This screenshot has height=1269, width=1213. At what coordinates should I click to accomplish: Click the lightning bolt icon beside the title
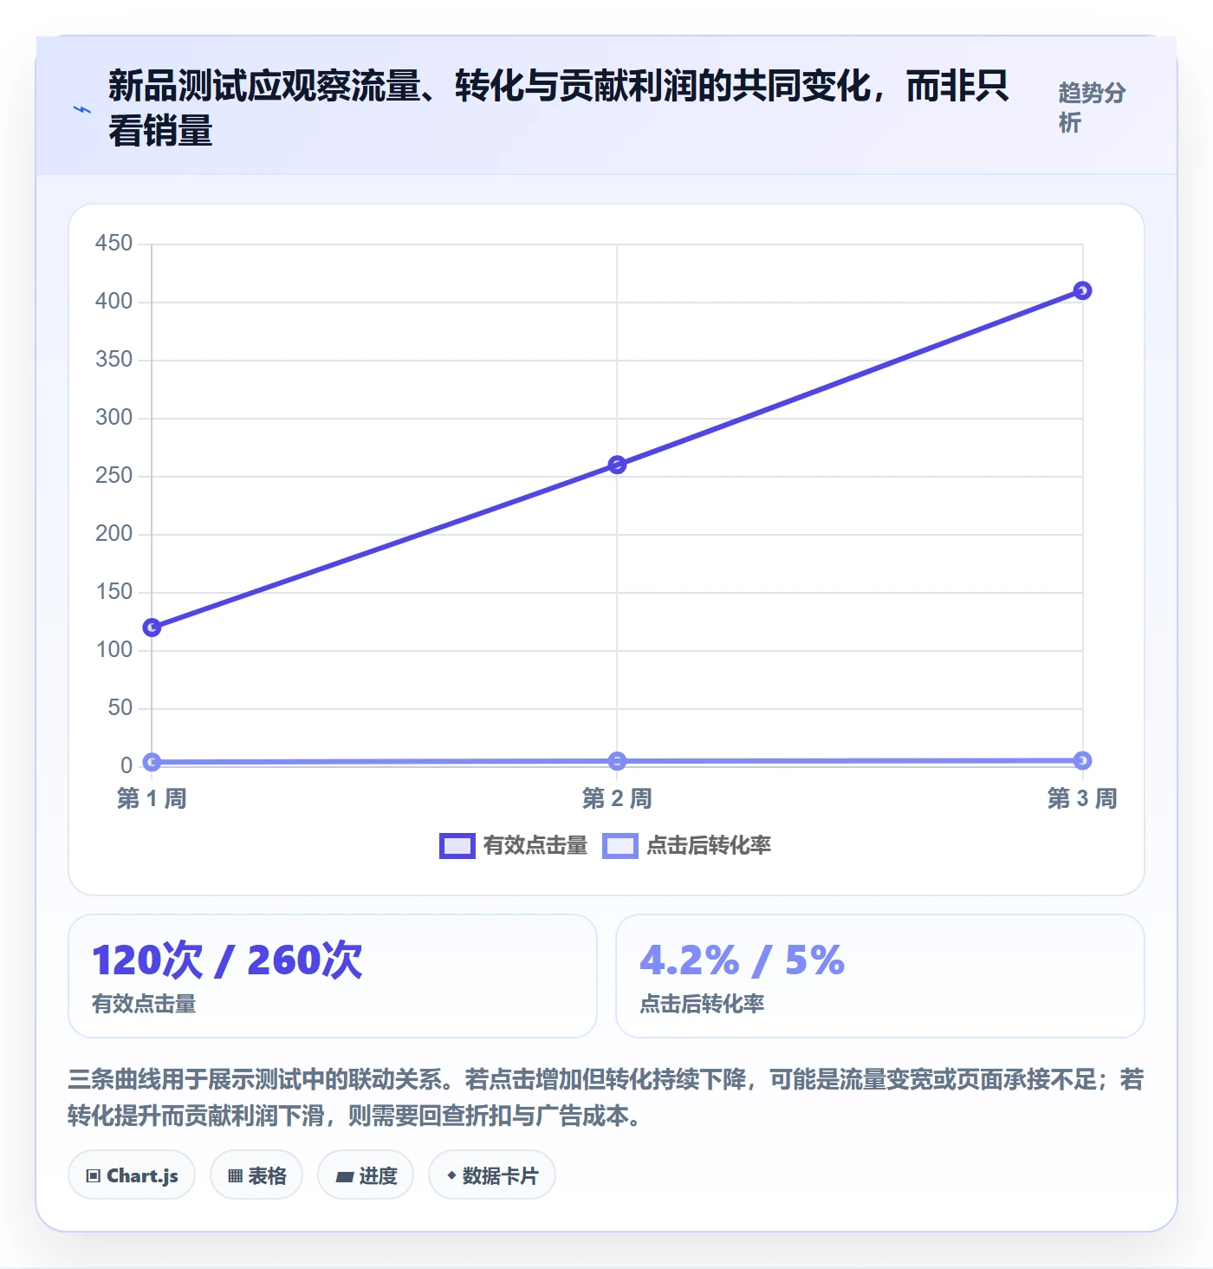(82, 109)
